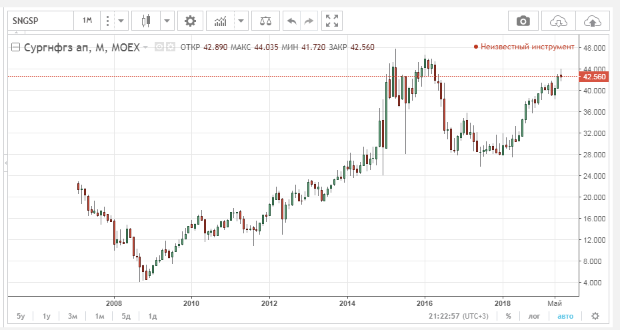Expand the chart style dropdown arrow
This screenshot has width=620, height=330.
[x=167, y=21]
